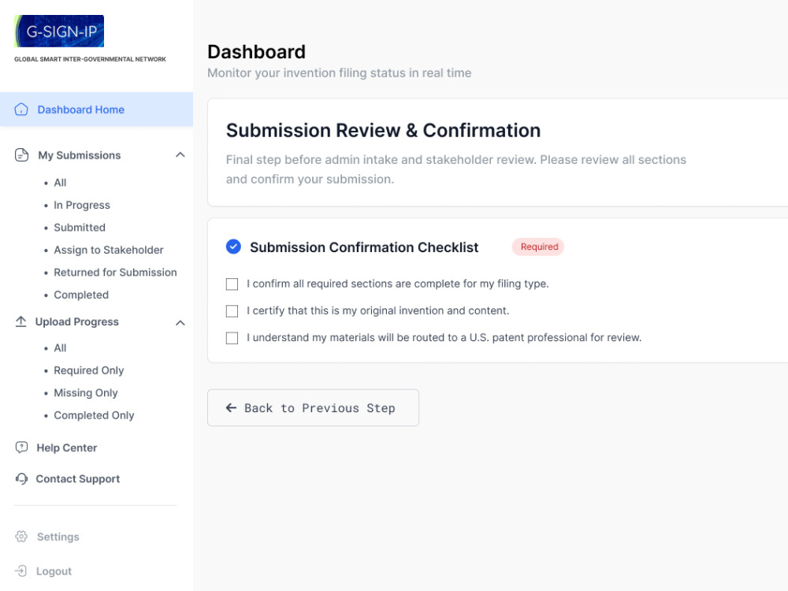The height and width of the screenshot is (591, 788).
Task: Filter uploads by Required Only
Action: click(x=88, y=370)
